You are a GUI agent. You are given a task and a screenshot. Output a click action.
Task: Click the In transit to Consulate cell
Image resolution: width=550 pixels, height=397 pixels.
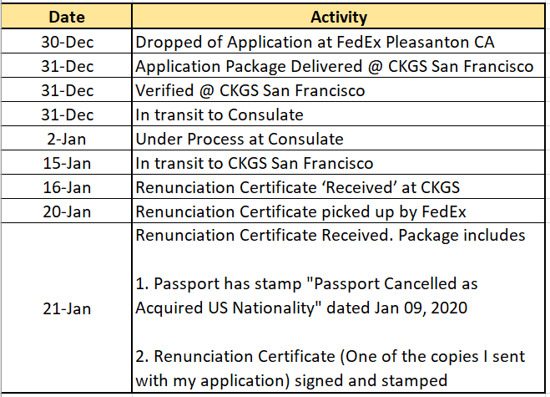[339, 115]
